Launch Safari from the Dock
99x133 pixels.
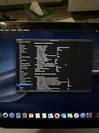(x=12, y=115)
